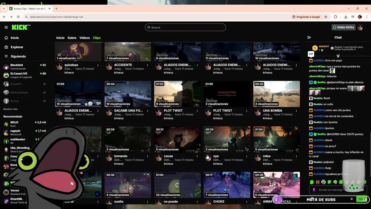Open the ACCIDENTE clip title
371x209 pixels.
pos(123,65)
